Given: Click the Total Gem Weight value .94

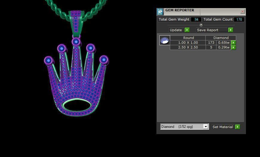Looking at the screenshot, I should pos(196,20).
